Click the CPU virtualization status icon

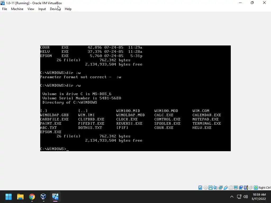246,188
